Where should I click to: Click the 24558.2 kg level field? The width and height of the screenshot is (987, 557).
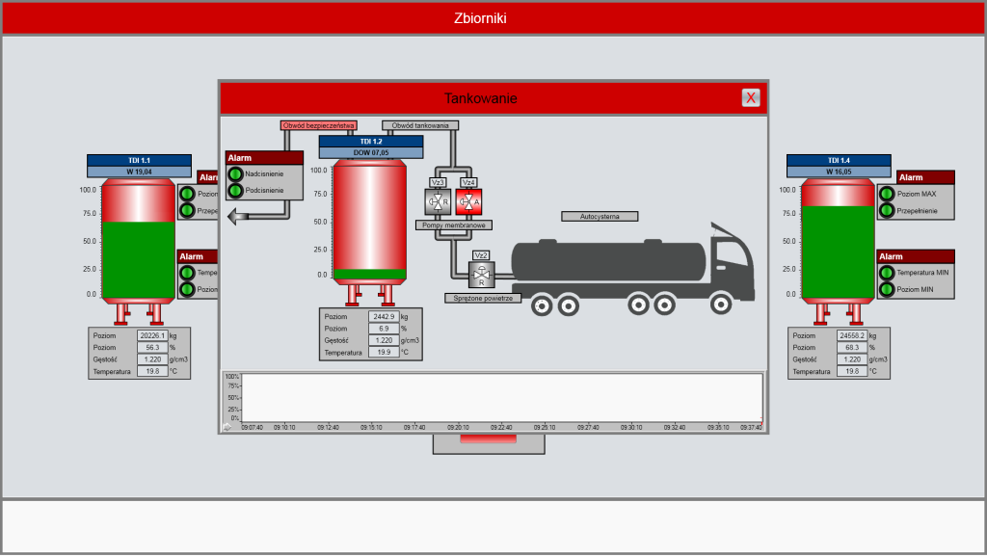click(852, 335)
